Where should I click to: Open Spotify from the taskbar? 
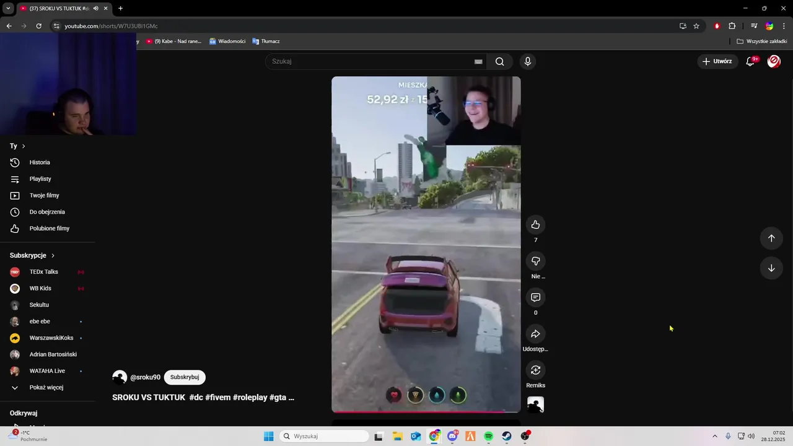(488, 436)
